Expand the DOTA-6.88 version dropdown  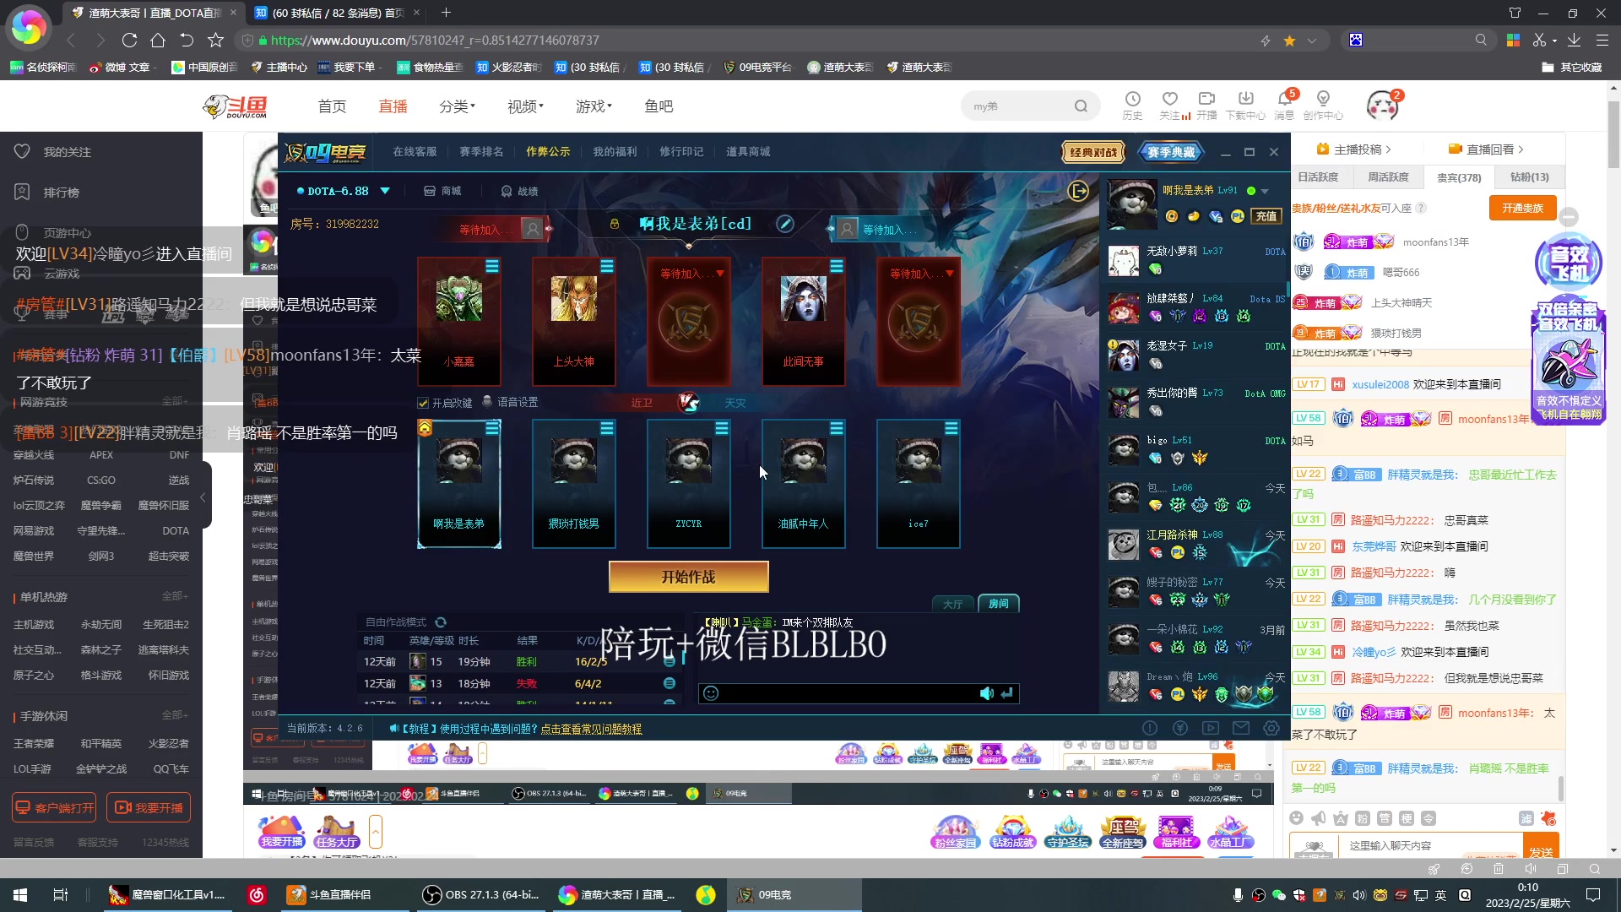pos(385,191)
